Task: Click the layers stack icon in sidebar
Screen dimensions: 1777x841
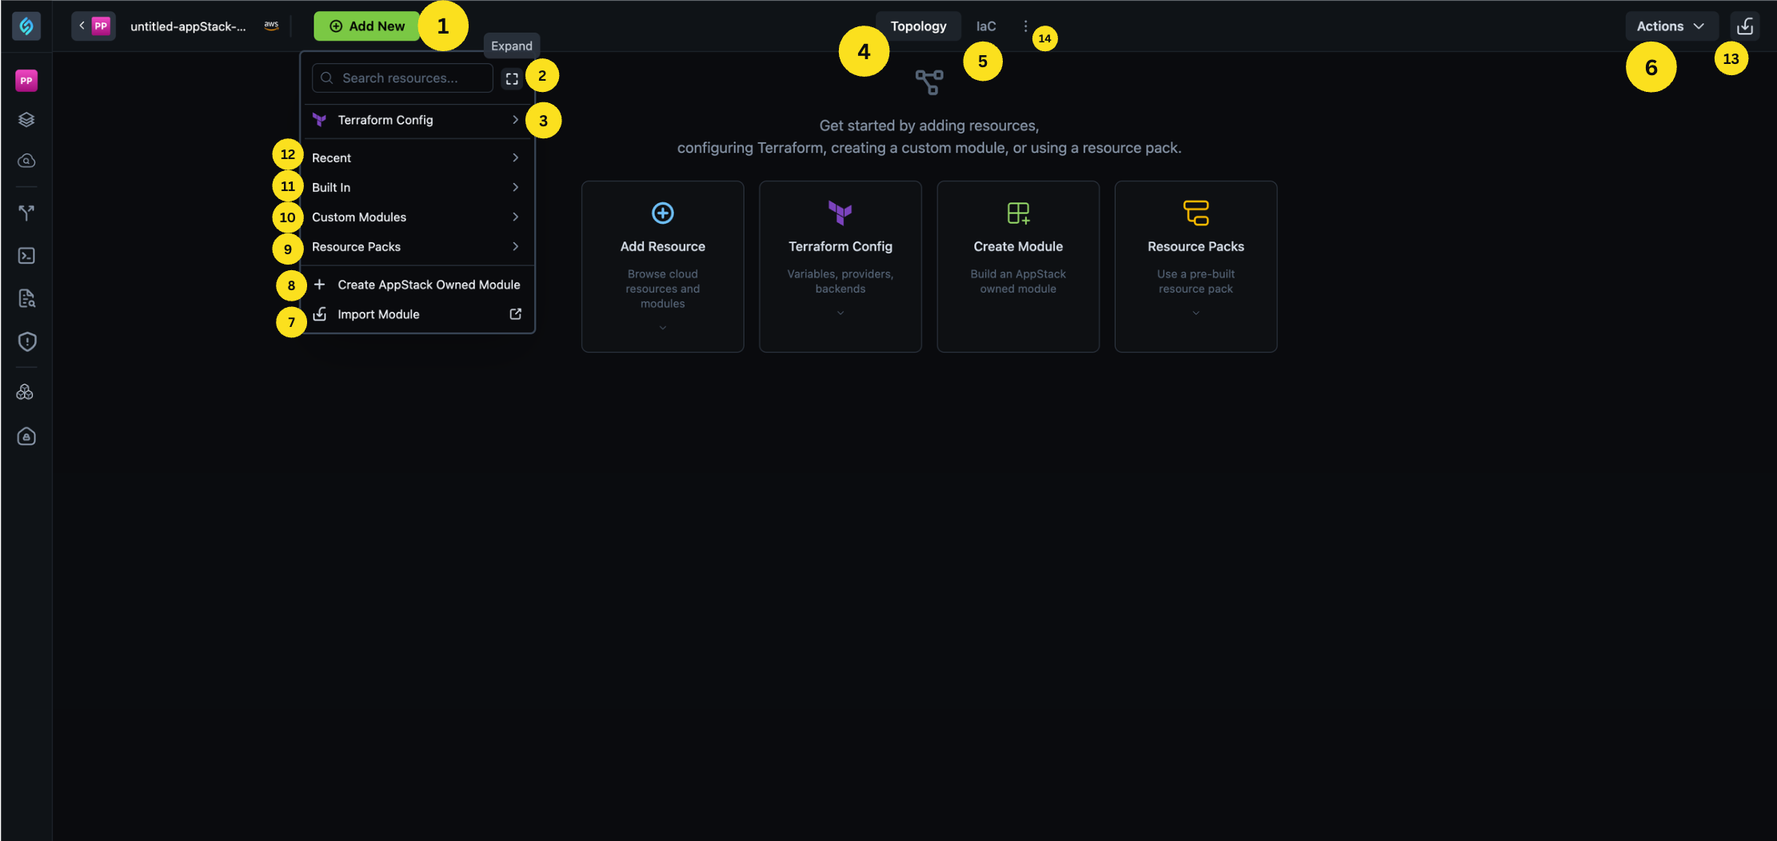Action: tap(26, 120)
